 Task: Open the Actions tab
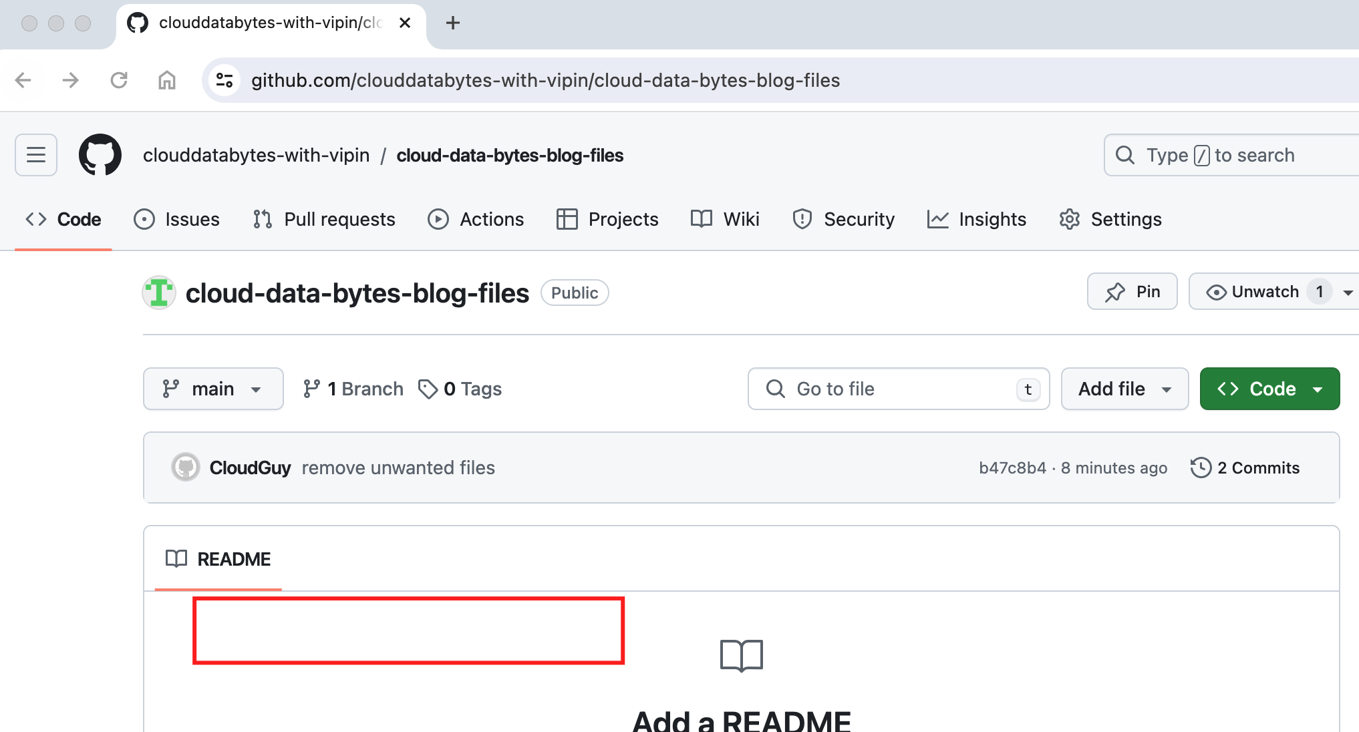[476, 219]
